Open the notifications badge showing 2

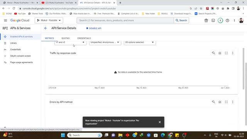pyautogui.click(x=220, y=20)
